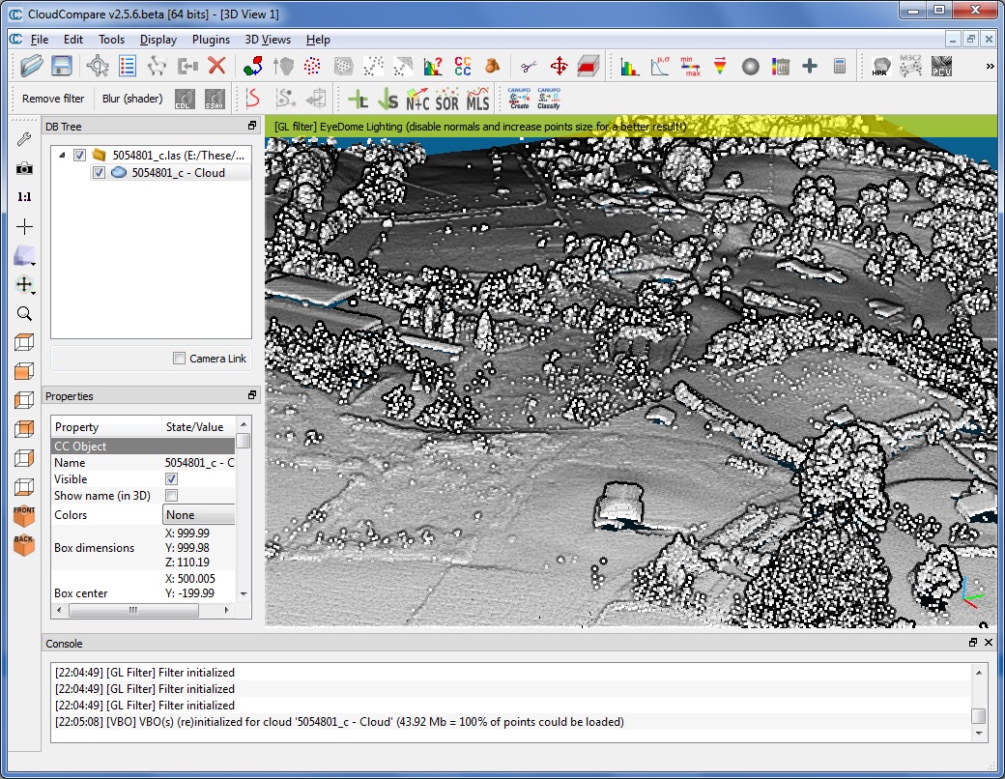Delete selected entity with red X icon
Viewport: 1005px width, 779px height.
216,66
